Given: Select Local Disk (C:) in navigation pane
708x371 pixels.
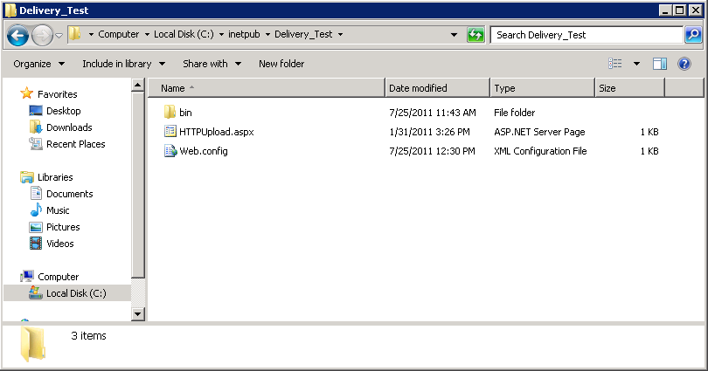Looking at the screenshot, I should coord(76,293).
